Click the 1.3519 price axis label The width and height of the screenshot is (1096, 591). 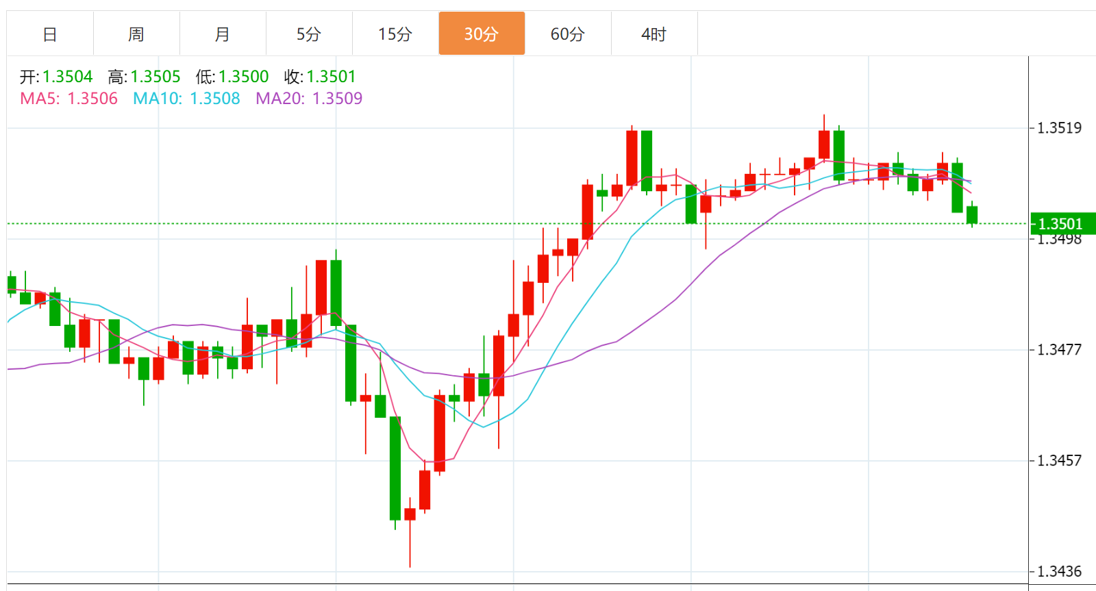pyautogui.click(x=1059, y=128)
